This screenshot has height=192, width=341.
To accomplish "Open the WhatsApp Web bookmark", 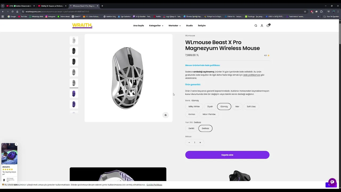I will coord(36,17).
